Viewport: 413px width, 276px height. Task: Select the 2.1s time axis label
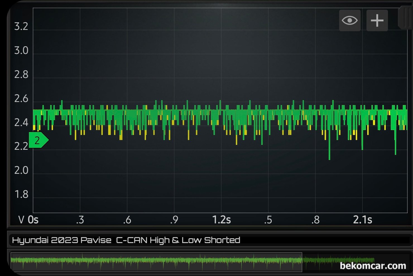pyautogui.click(x=362, y=220)
